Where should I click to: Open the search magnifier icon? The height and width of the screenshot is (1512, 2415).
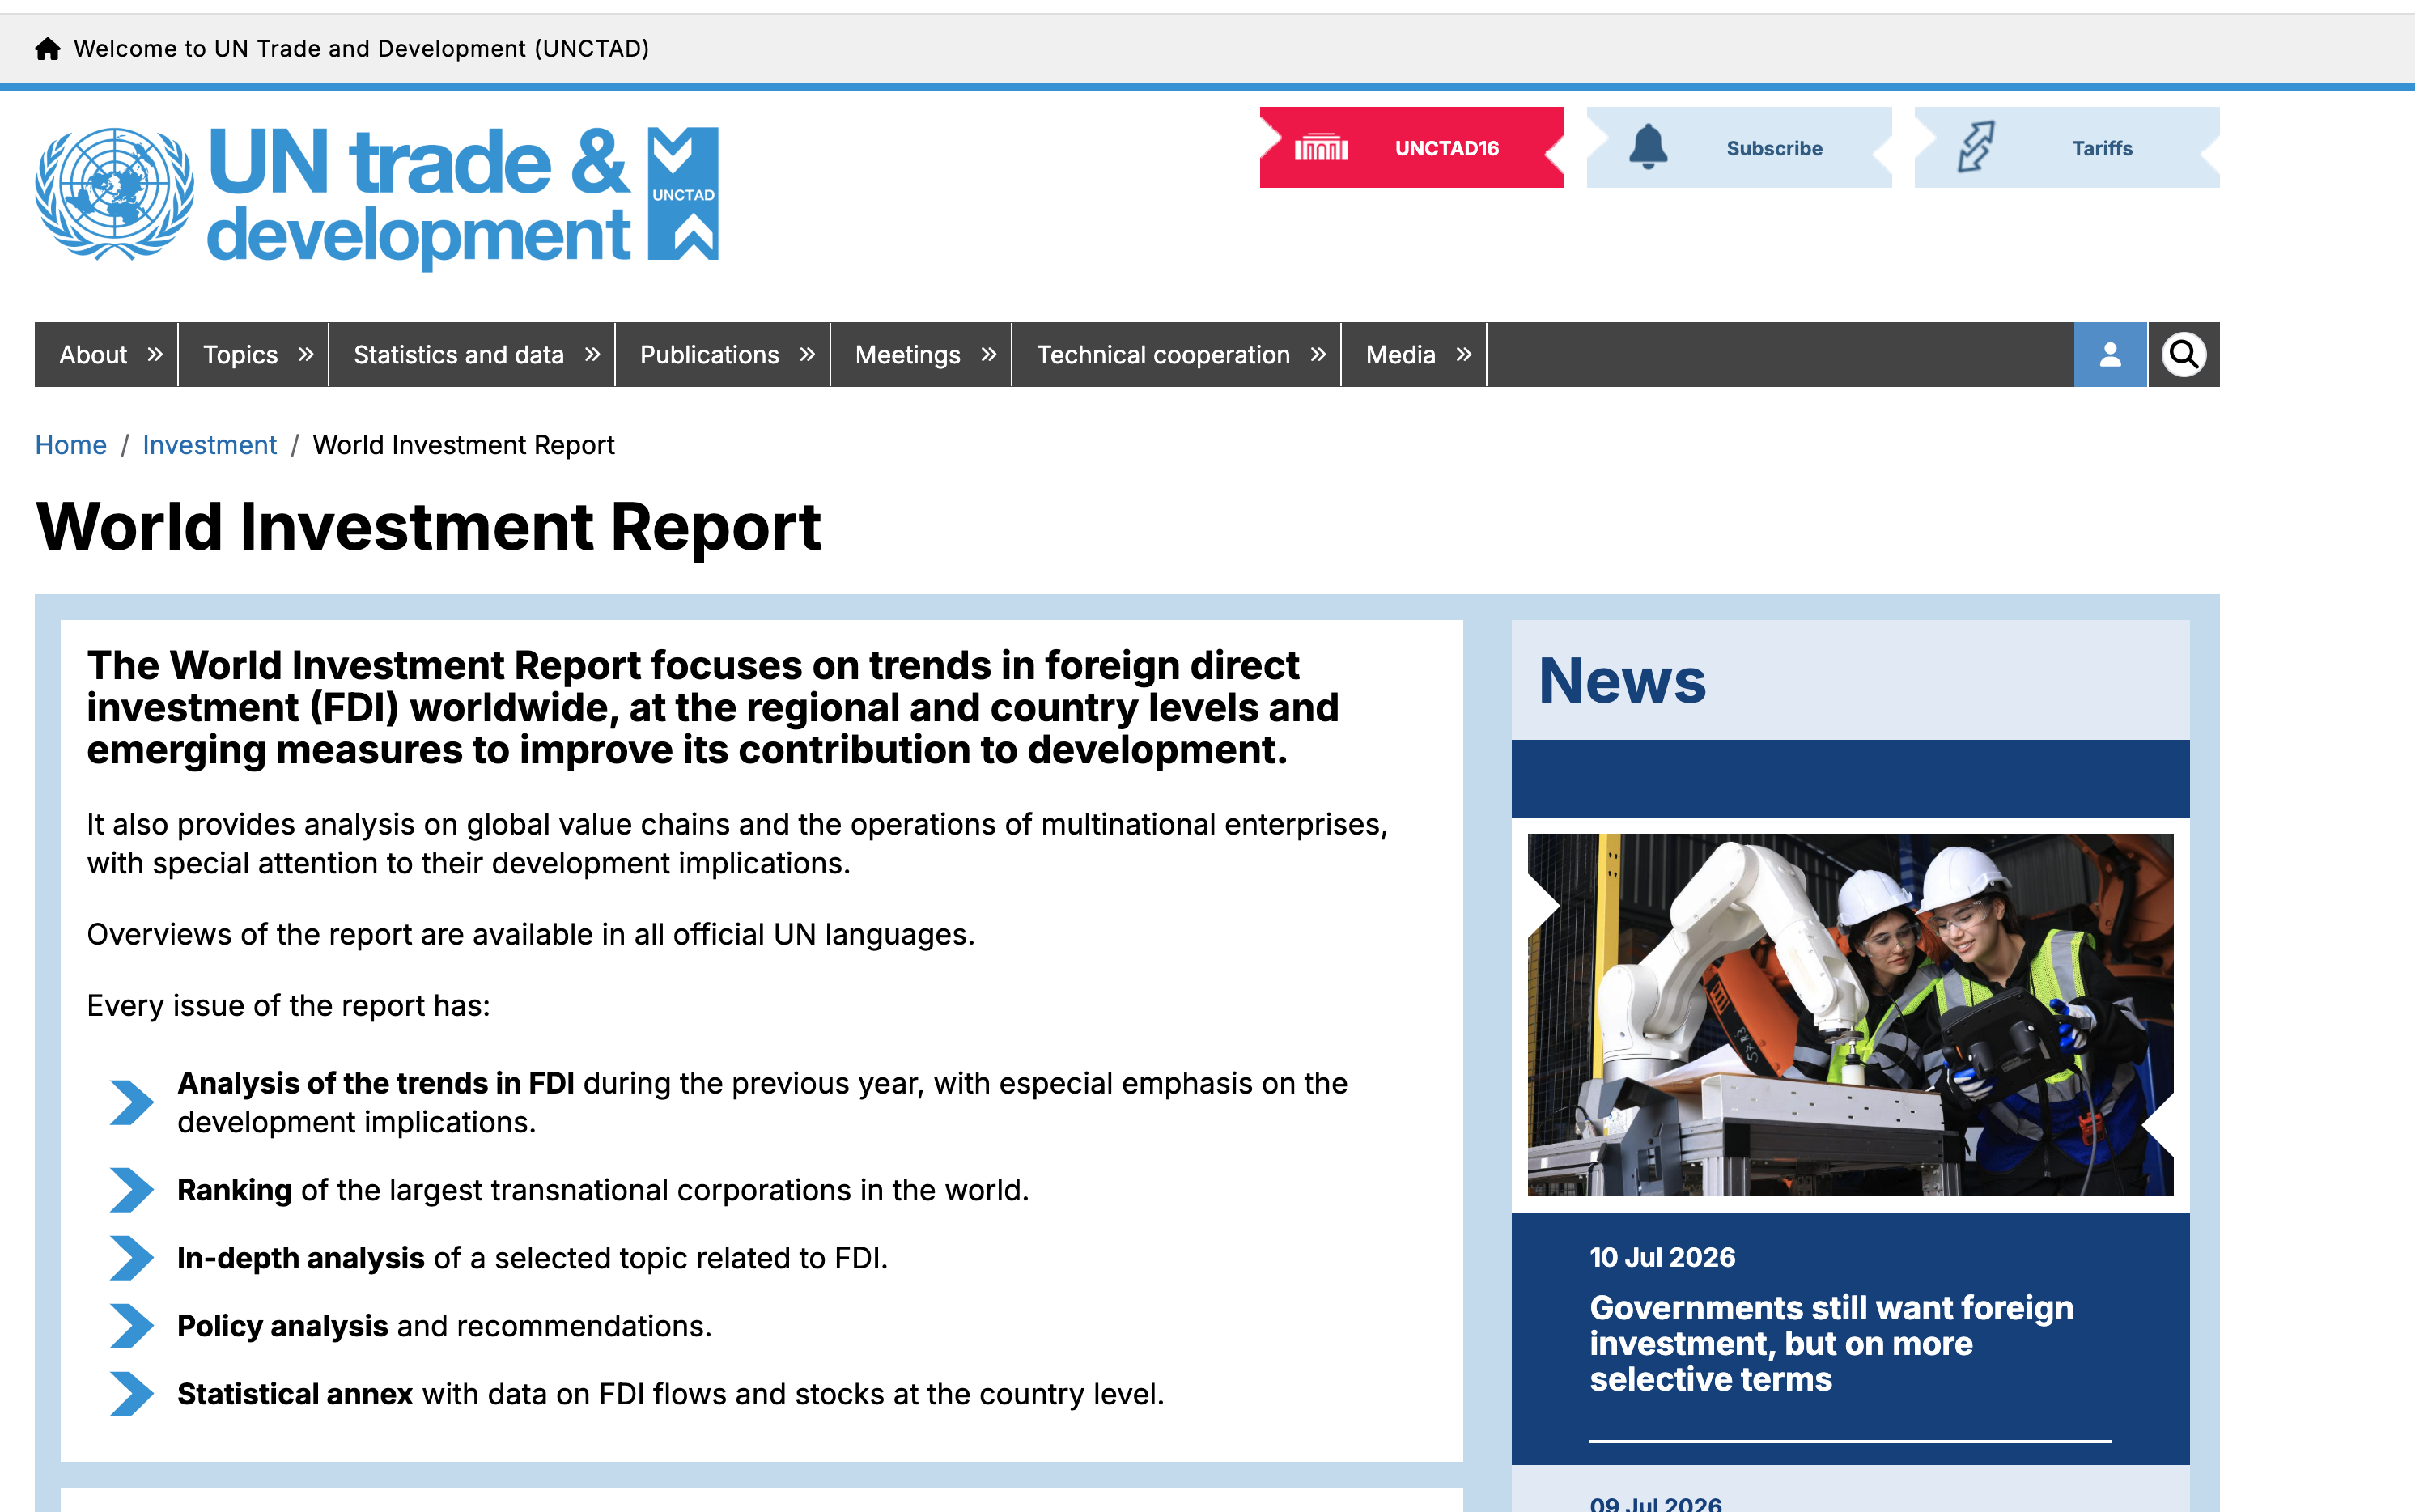coord(2184,354)
